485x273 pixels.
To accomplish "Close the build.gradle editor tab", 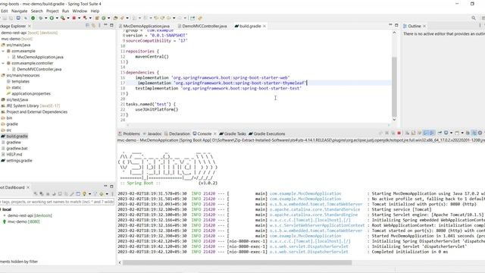I will [x=264, y=26].
